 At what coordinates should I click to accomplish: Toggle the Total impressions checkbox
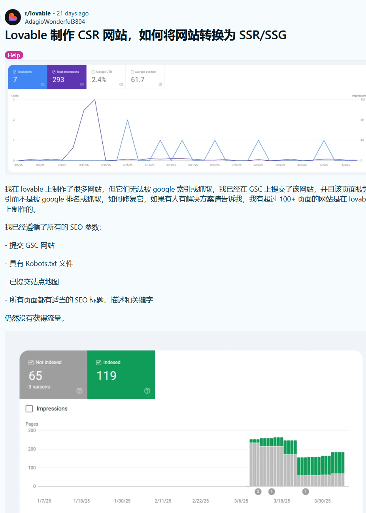pyautogui.click(x=54, y=72)
